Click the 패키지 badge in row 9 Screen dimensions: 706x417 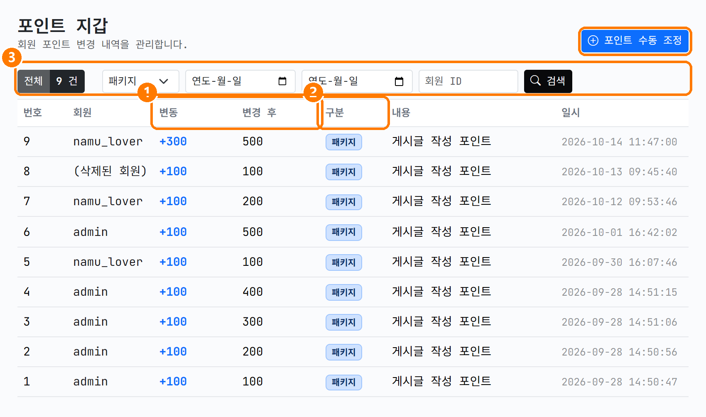click(x=344, y=142)
